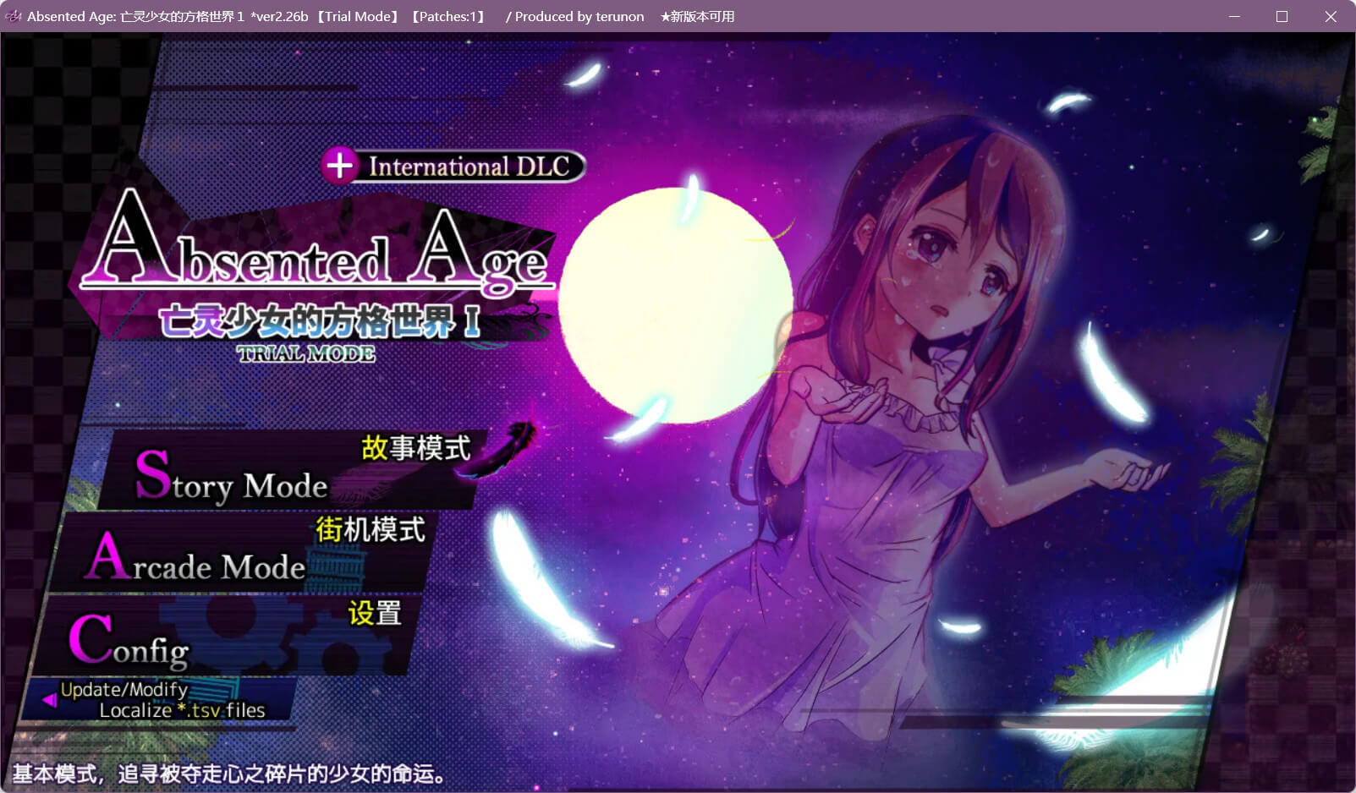Click the description text at the bottom
This screenshot has width=1356, height=793.
click(228, 774)
